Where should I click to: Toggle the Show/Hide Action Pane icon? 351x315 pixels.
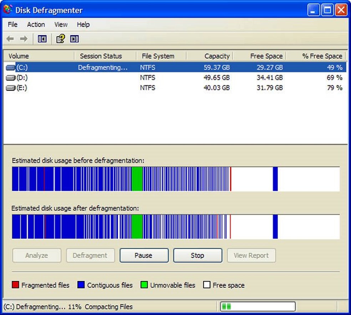(x=75, y=39)
